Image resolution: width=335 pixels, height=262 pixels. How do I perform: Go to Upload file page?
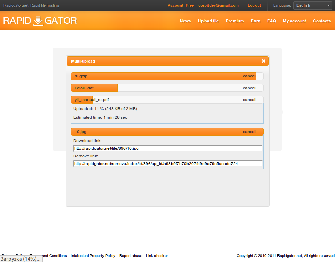208,21
